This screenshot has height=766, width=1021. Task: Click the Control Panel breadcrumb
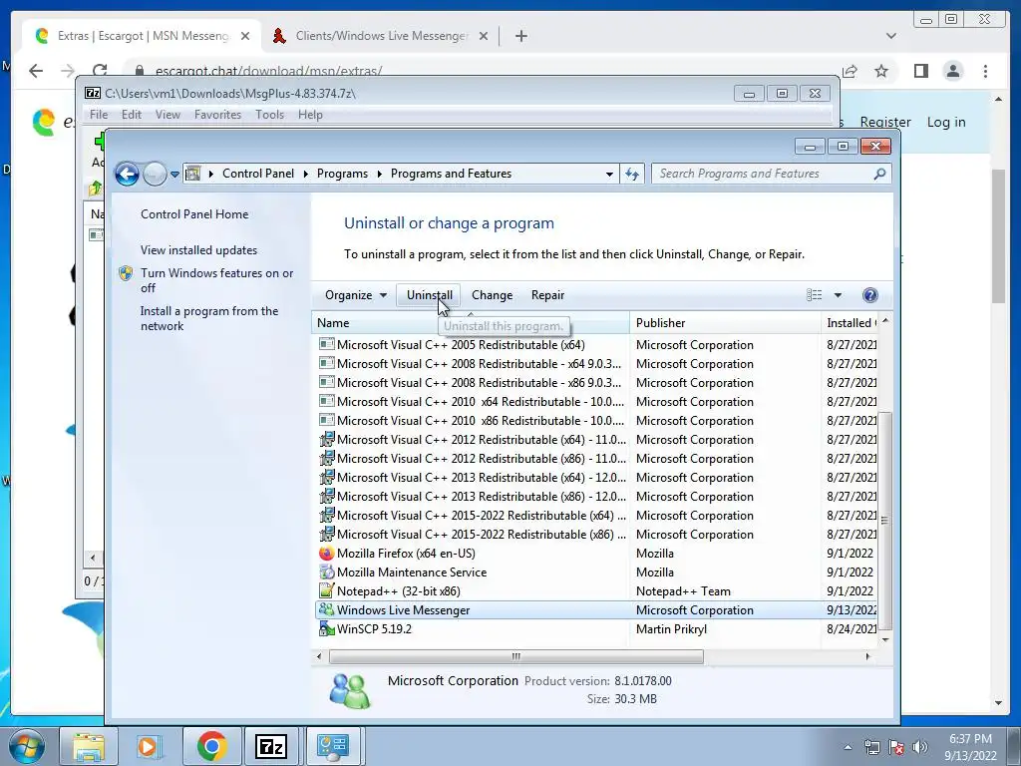(258, 174)
